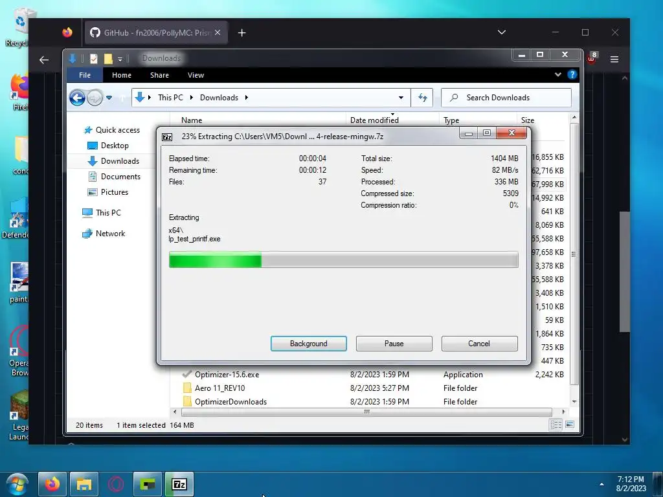Open Firefox hamburger menu

614,60
